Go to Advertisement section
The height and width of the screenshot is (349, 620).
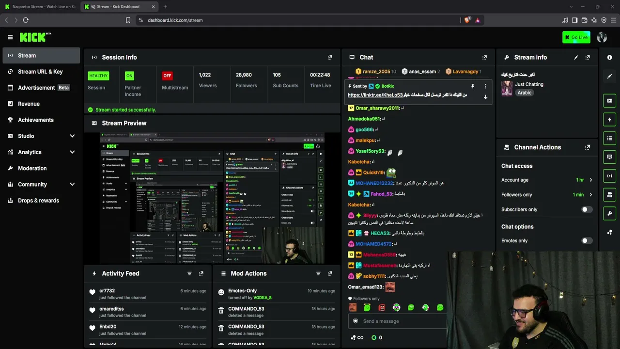[41, 88]
